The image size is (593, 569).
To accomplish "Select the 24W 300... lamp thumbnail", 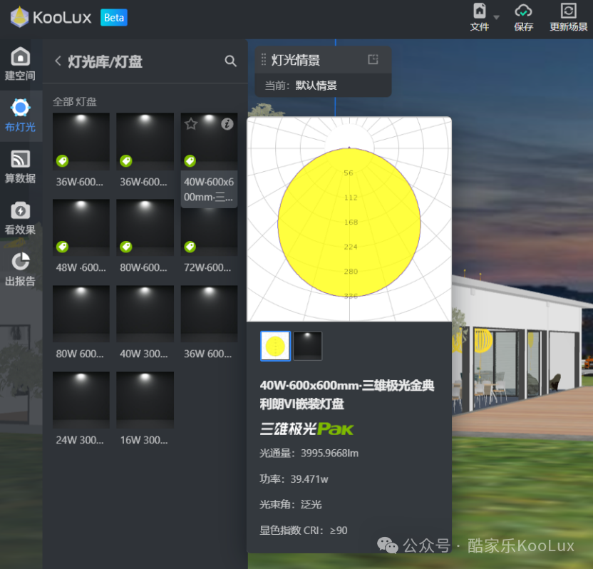I will click(x=81, y=400).
